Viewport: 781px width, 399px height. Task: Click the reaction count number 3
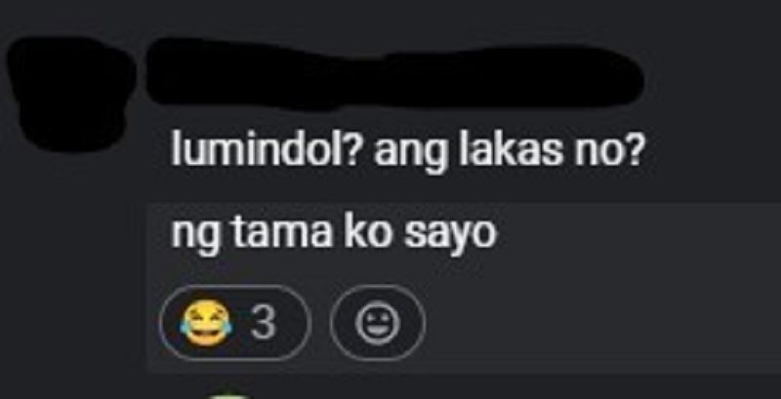(263, 323)
